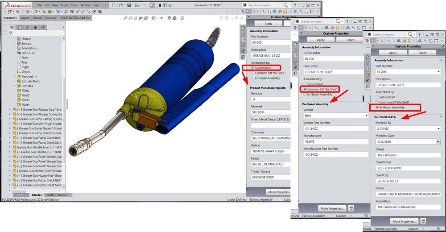This screenshot has width=446, height=232.
Task: Click the Print icon in the top toolbar
Action: (138, 5)
